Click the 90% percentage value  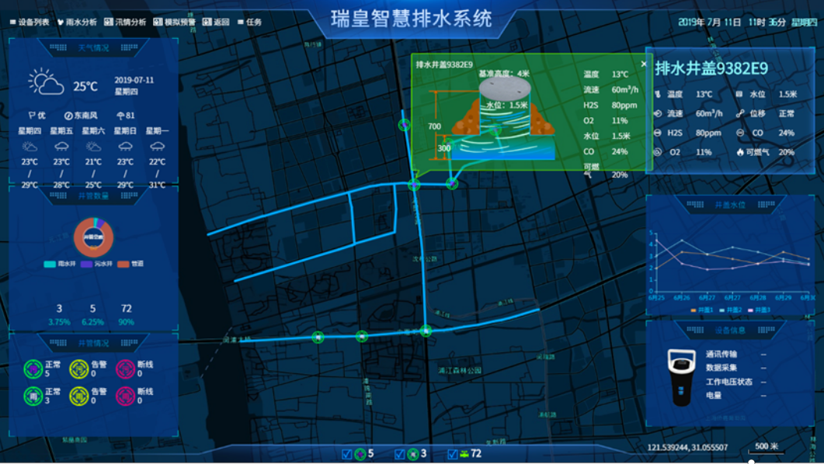click(126, 322)
